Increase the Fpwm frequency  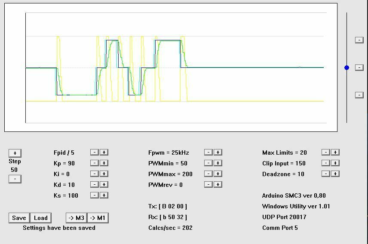(218, 152)
